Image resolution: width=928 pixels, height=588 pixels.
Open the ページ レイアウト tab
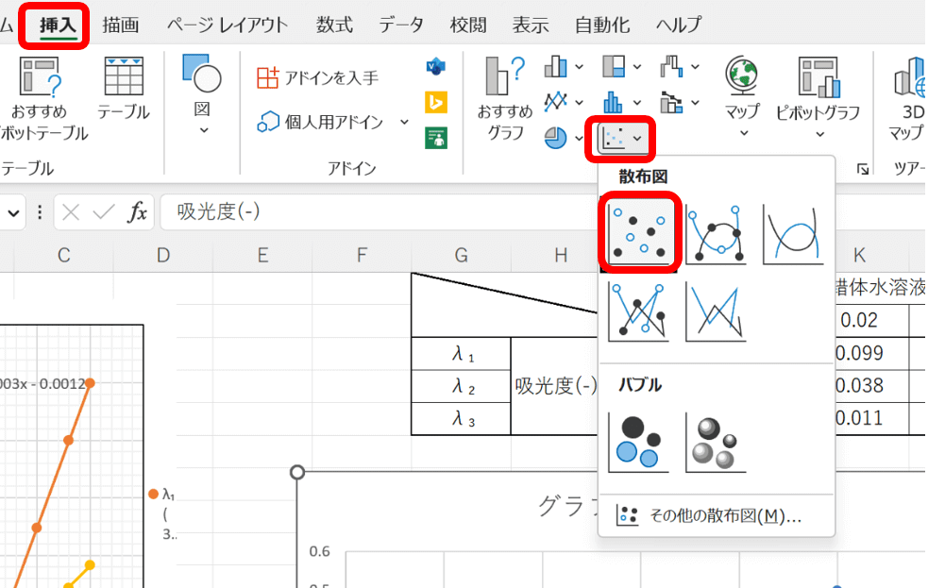click(x=228, y=25)
